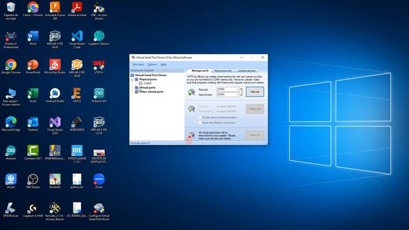Select the MPLAB X IDE v5.35 icon

[x=99, y=126]
